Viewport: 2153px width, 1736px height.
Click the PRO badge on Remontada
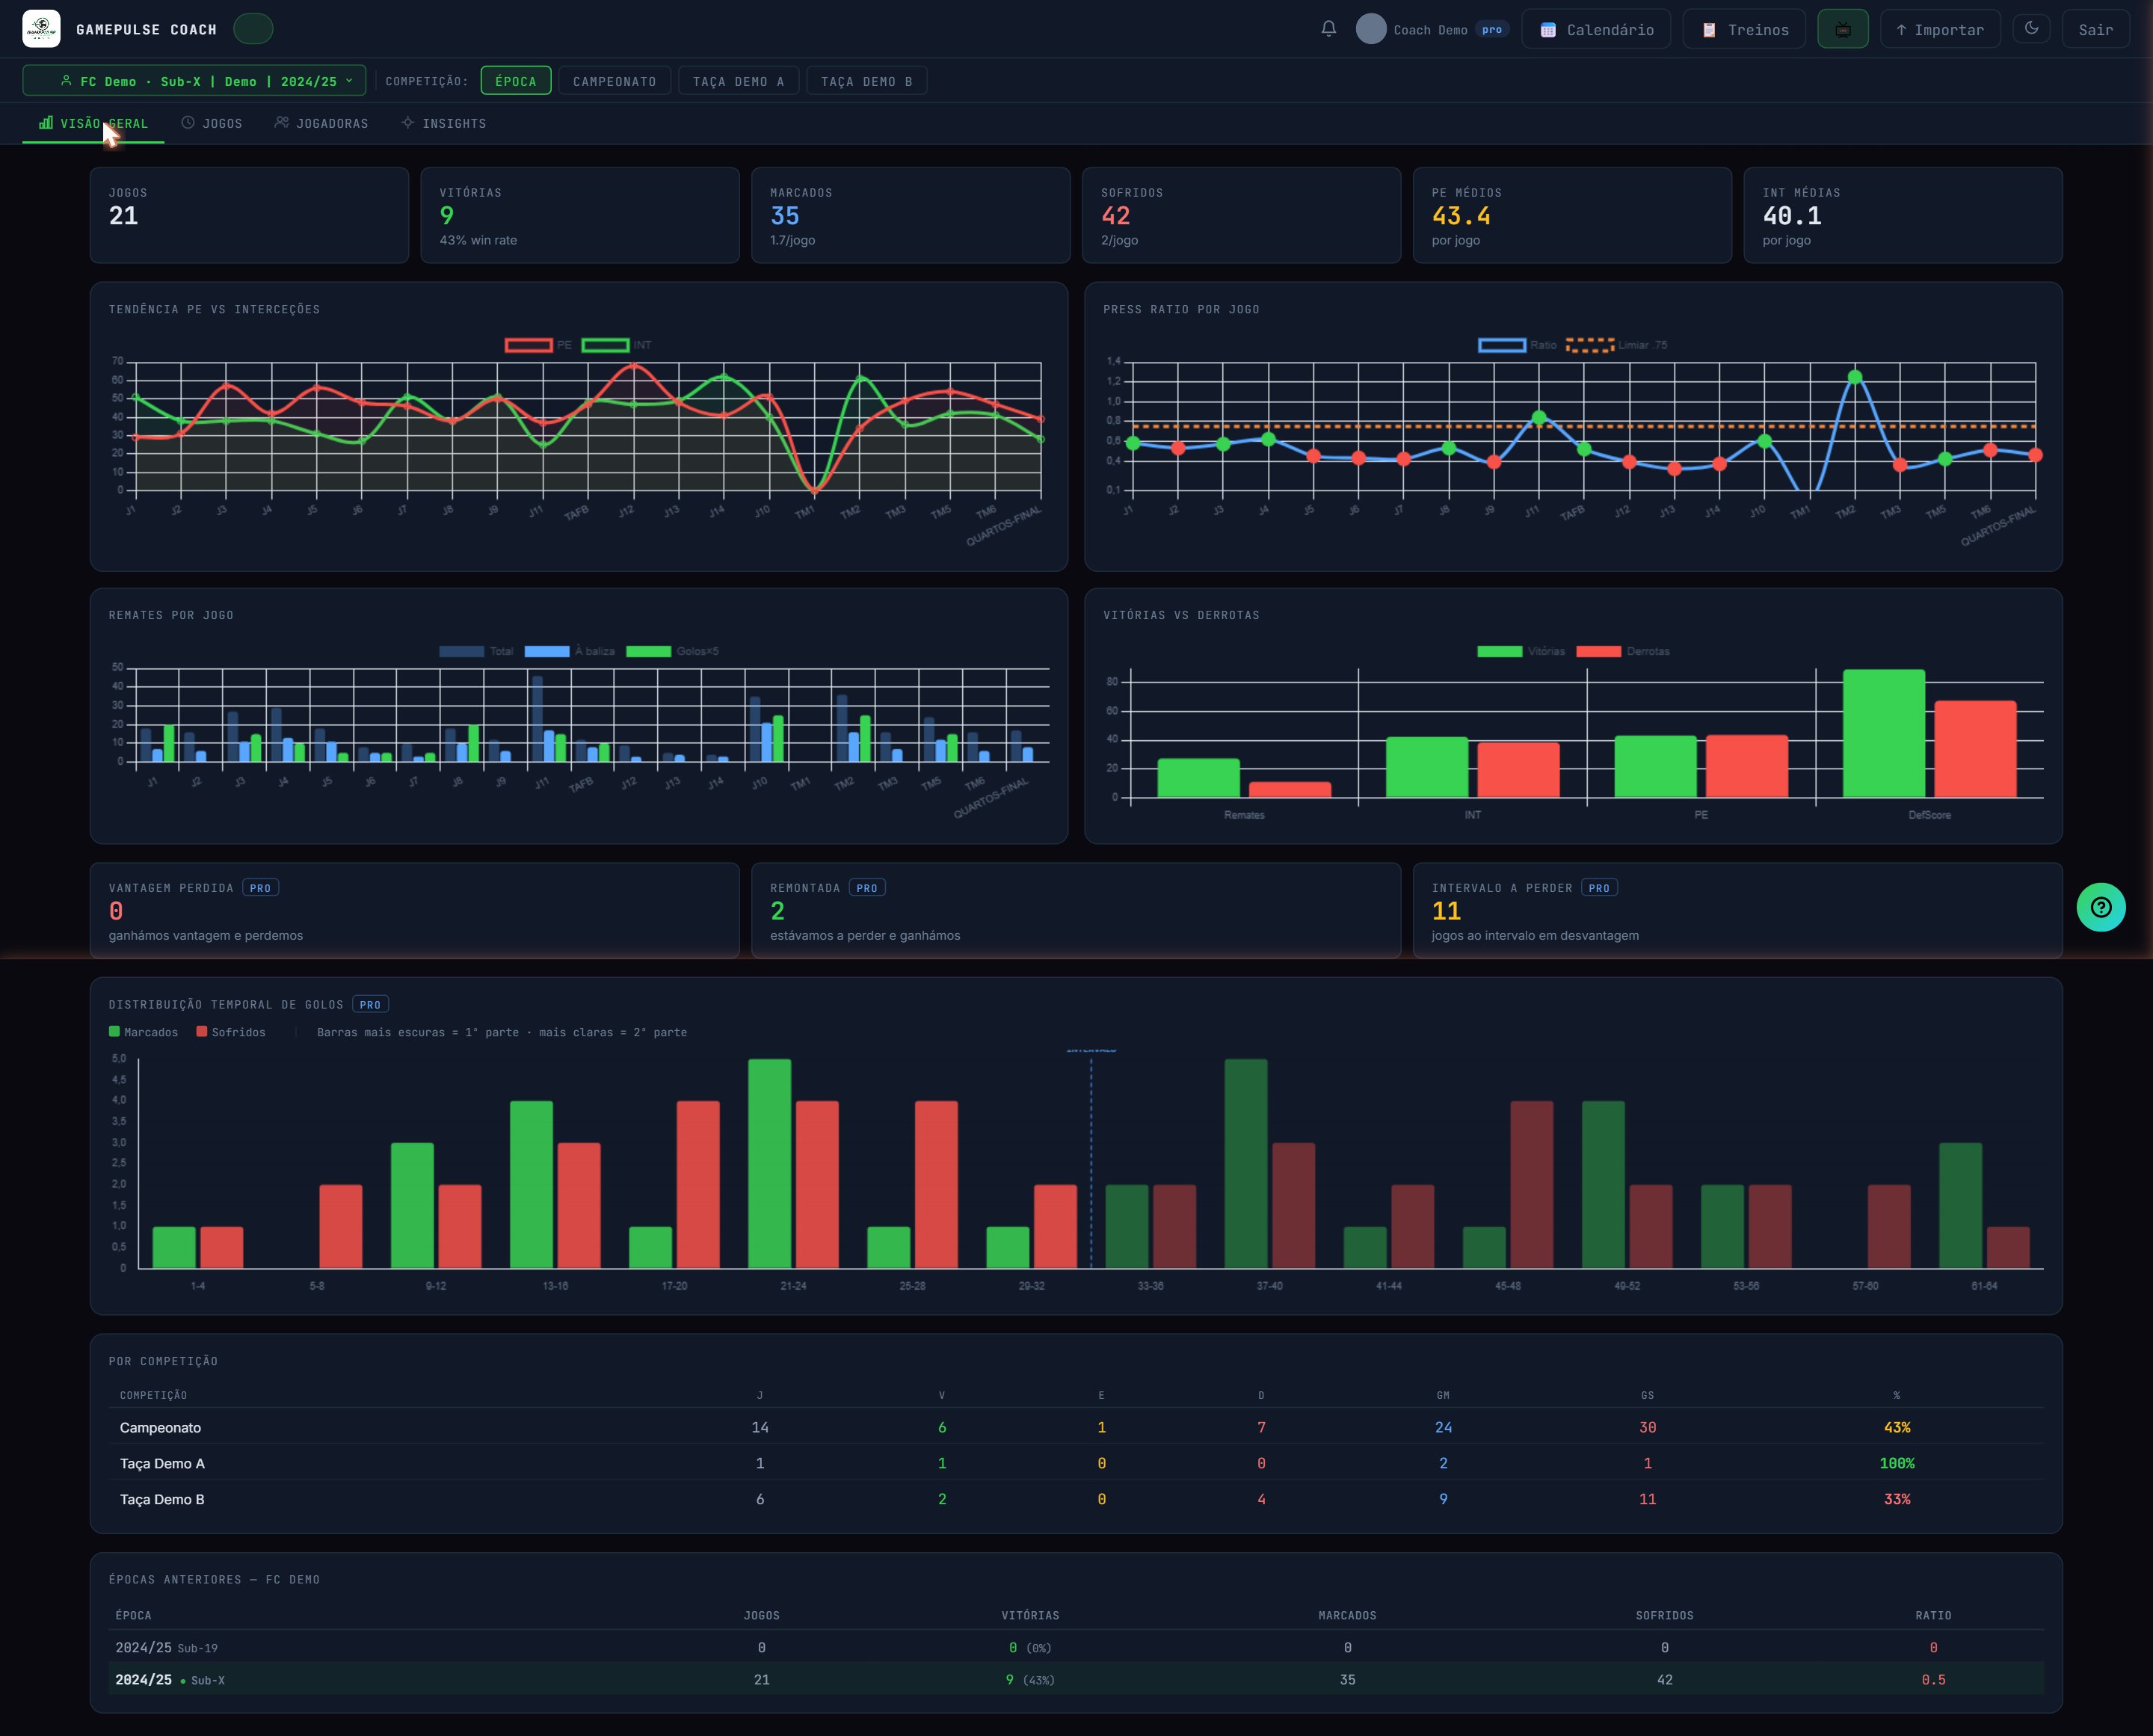click(x=867, y=888)
